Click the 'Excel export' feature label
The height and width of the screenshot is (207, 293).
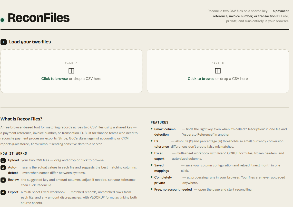159,156
